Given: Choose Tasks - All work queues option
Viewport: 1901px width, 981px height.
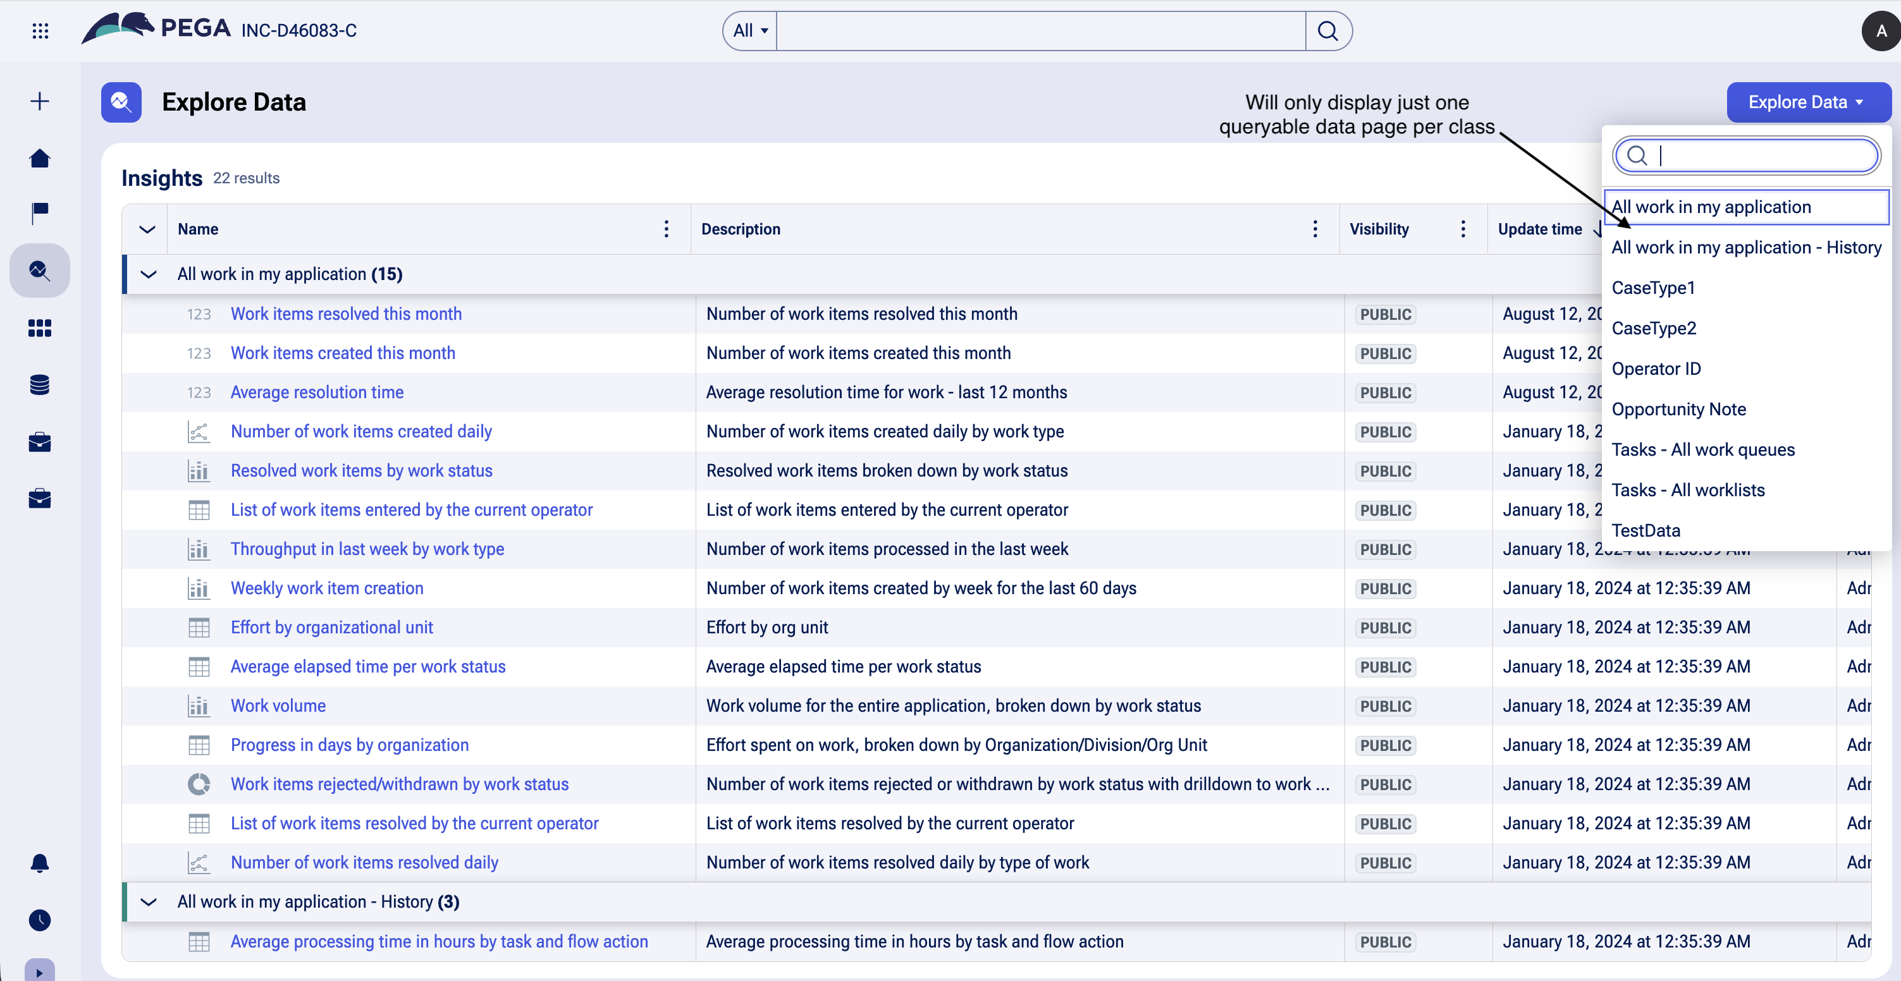Looking at the screenshot, I should click(x=1746, y=450).
